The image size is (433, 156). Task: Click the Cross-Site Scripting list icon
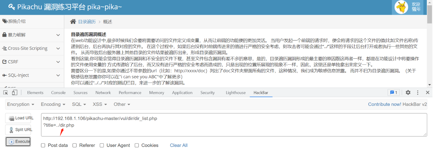click(4, 48)
